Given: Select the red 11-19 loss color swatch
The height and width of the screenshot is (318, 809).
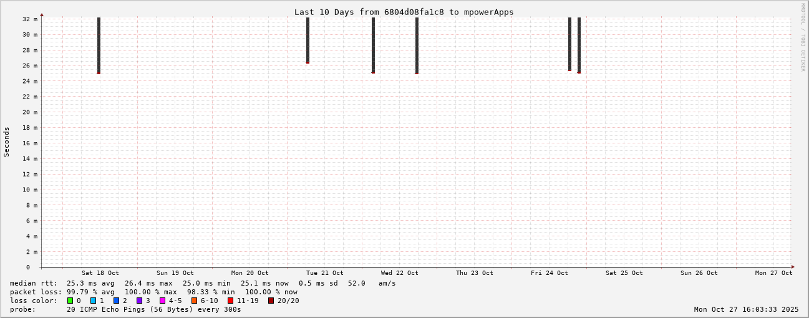Looking at the screenshot, I should [230, 301].
